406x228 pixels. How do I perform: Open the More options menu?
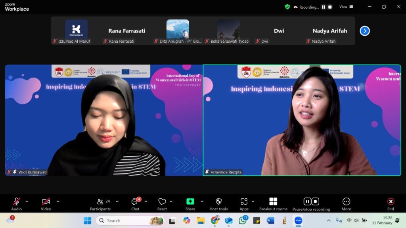click(x=346, y=204)
